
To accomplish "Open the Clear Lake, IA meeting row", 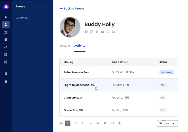I will point(119,97).
